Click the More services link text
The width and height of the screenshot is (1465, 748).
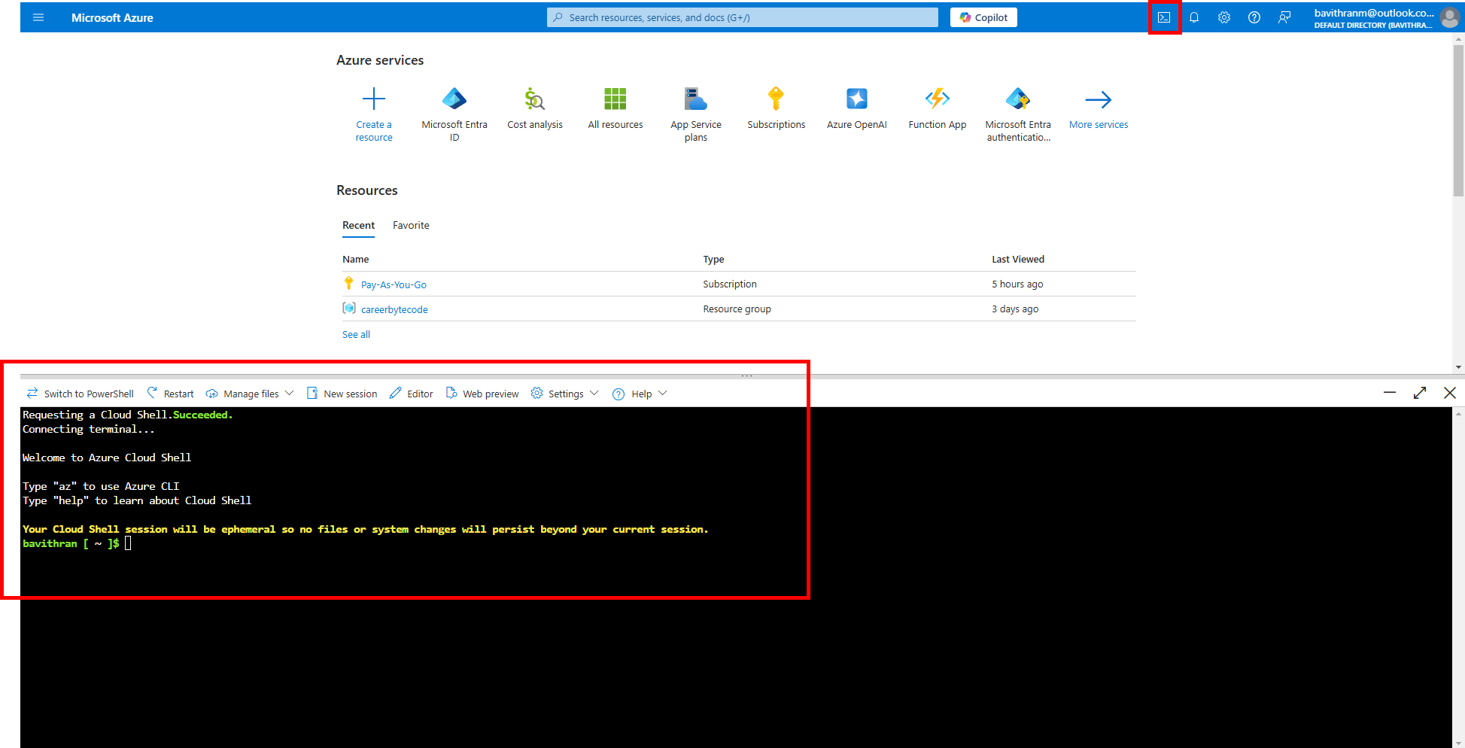pos(1099,125)
